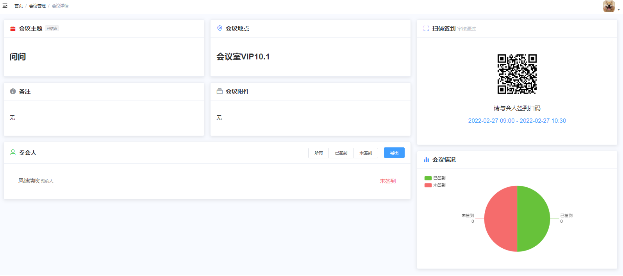This screenshot has height=276, width=623.
Task: Go to 首页 in the breadcrumb
Action: pos(19,6)
